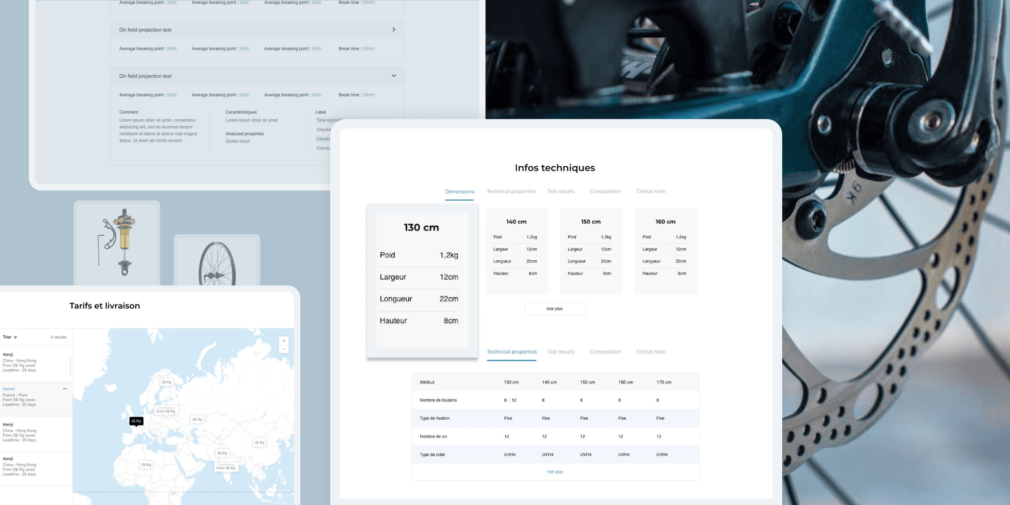1010x505 pixels.
Task: Select the active underlined Technical properties tab
Action: coord(512,352)
